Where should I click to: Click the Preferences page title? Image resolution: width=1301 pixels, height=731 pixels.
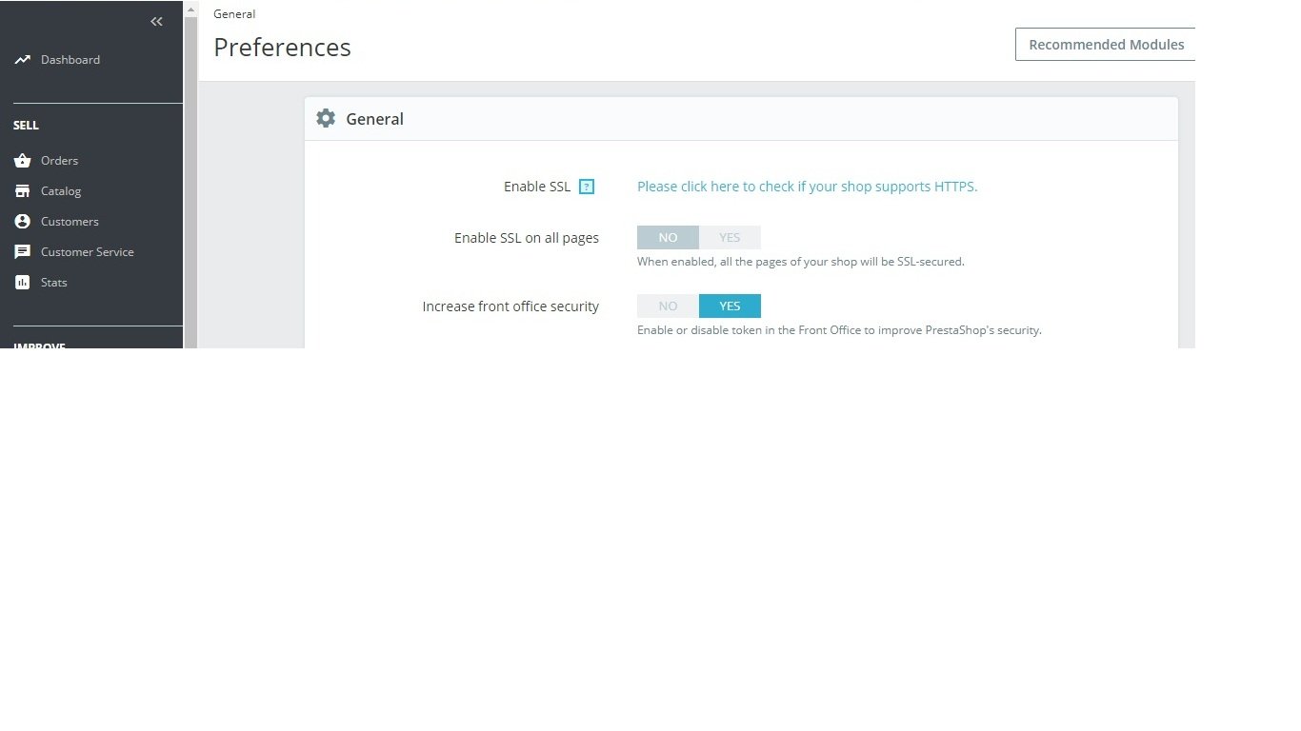(282, 48)
